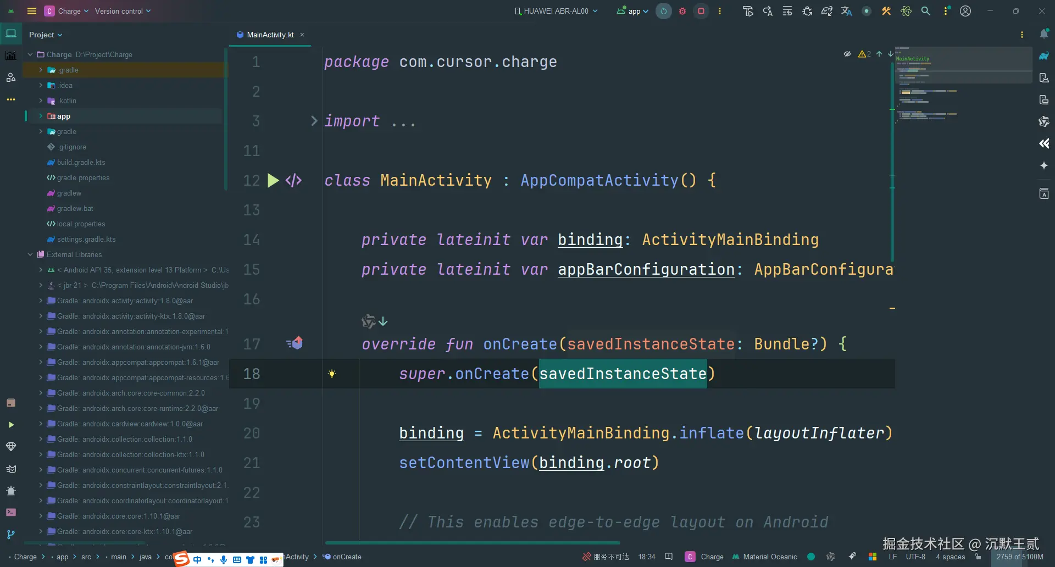
Task: Open the account profile icon
Action: click(965, 11)
